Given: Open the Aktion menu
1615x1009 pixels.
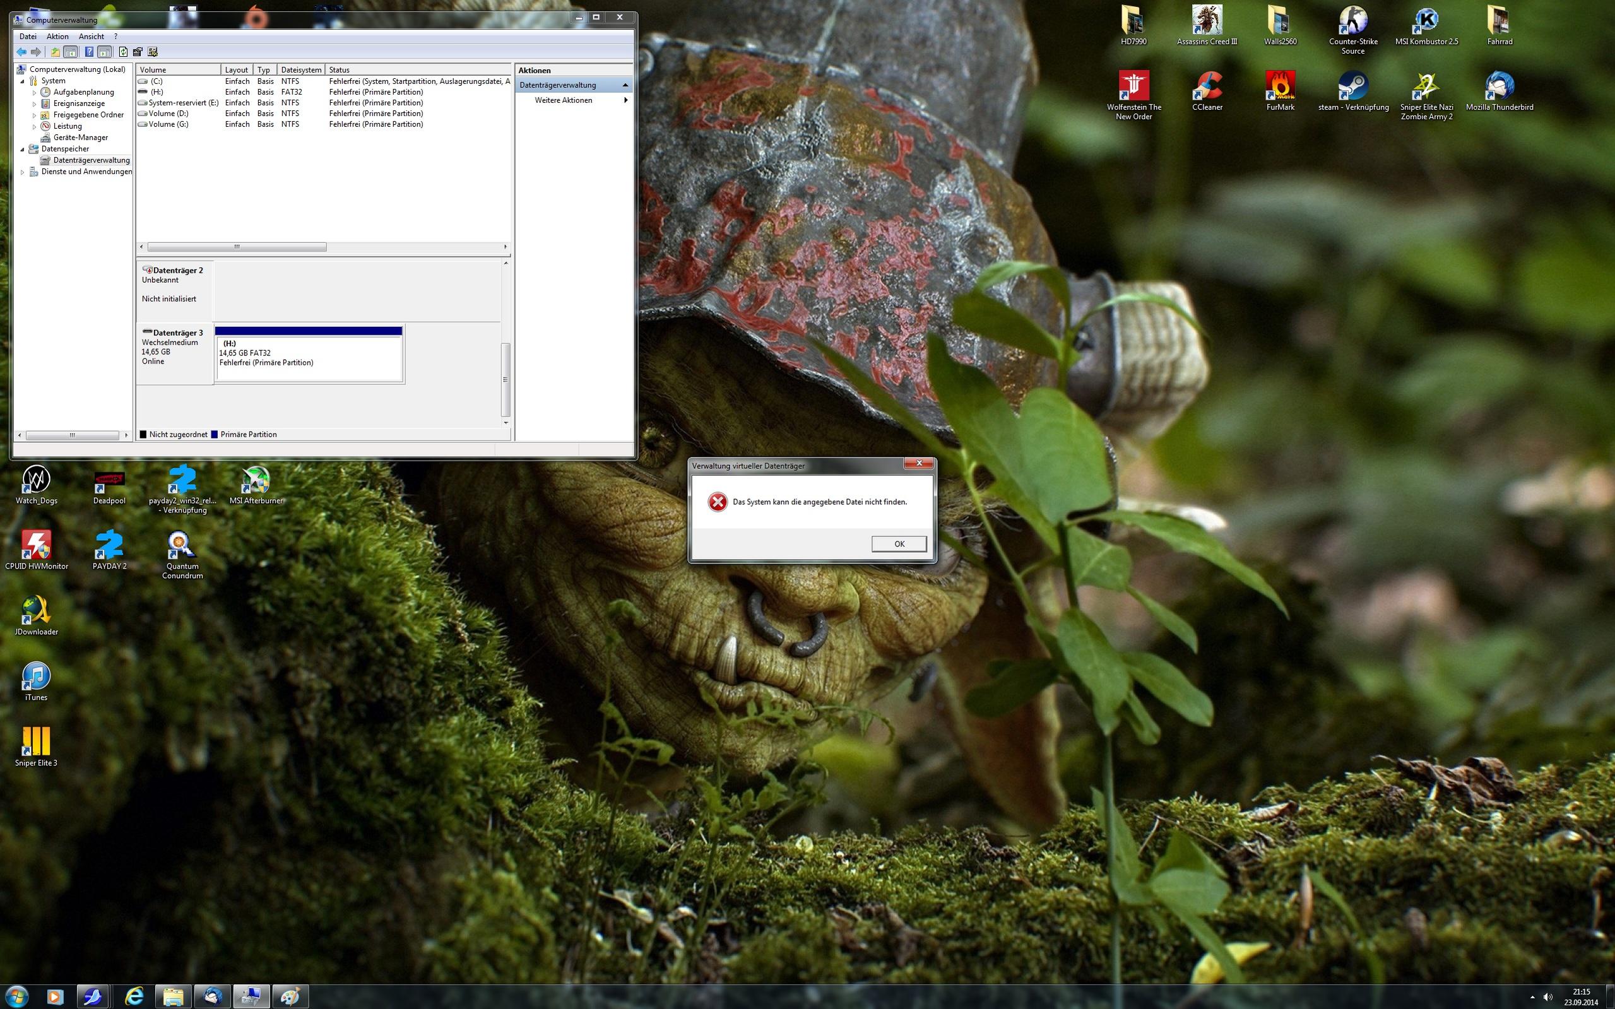Looking at the screenshot, I should [x=57, y=37].
